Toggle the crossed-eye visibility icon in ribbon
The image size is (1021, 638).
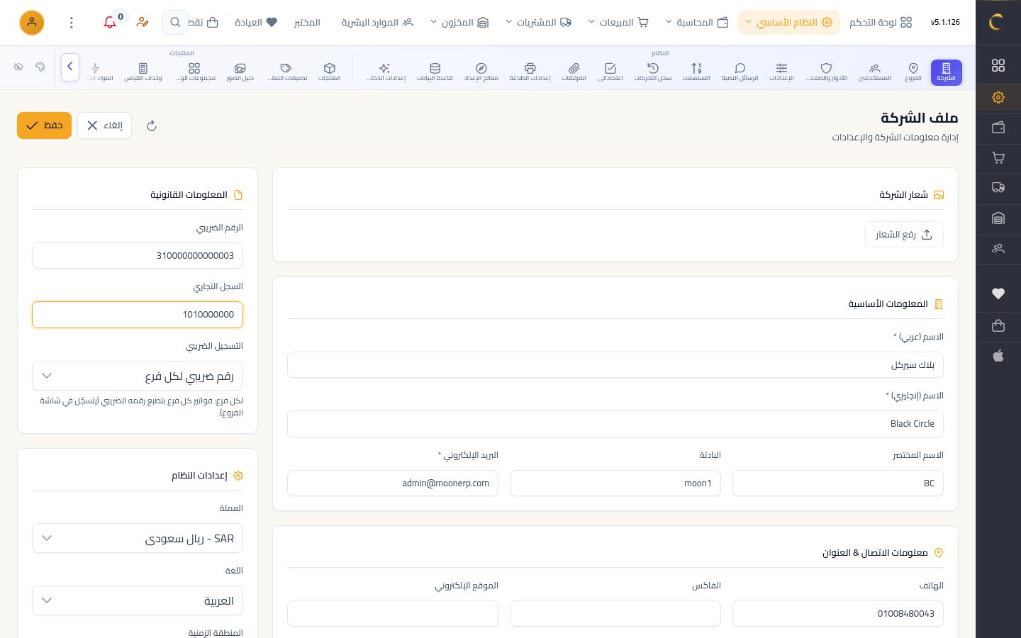point(18,67)
